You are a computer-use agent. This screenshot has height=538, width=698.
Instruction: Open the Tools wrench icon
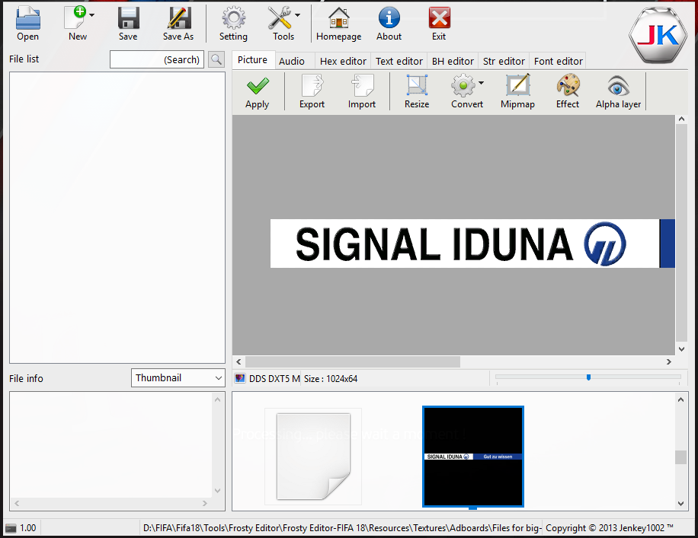280,19
